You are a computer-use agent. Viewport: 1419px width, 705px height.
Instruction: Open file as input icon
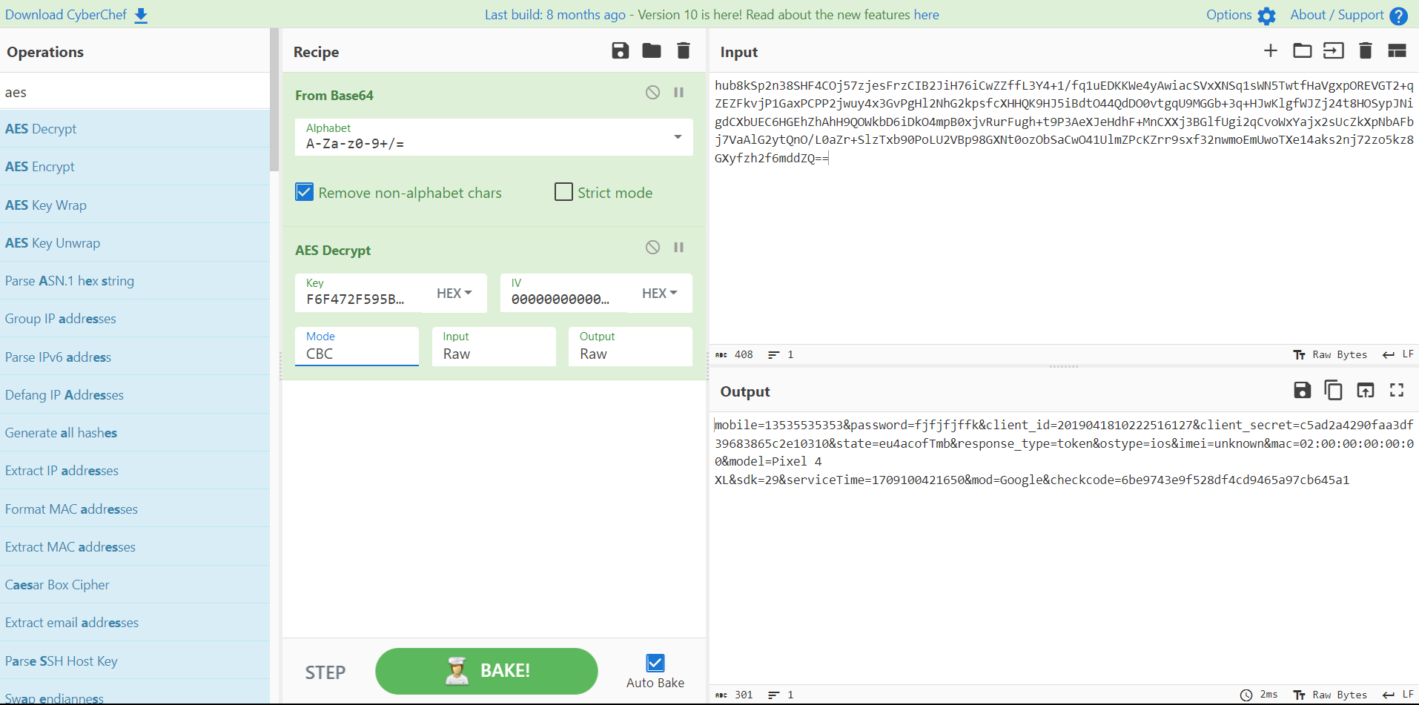tap(1334, 50)
